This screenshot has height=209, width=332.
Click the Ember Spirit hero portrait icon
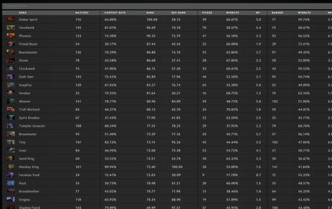(10, 20)
